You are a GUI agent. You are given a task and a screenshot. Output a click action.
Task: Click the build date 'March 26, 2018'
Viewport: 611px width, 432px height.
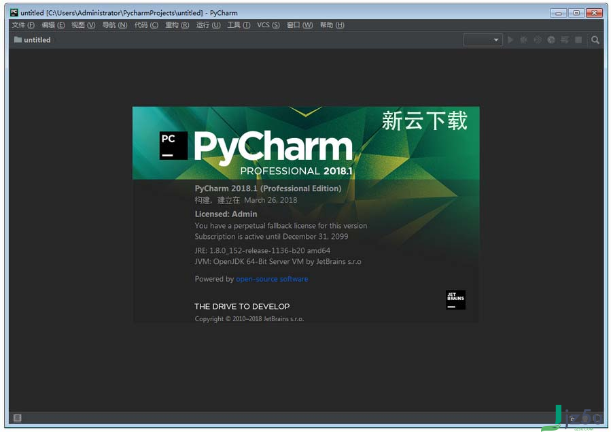(270, 200)
